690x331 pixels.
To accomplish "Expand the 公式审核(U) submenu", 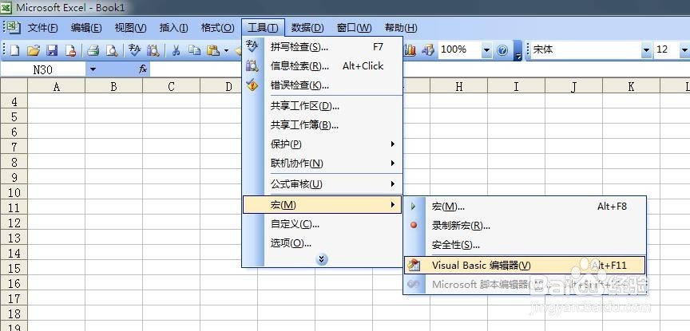I will [x=323, y=184].
